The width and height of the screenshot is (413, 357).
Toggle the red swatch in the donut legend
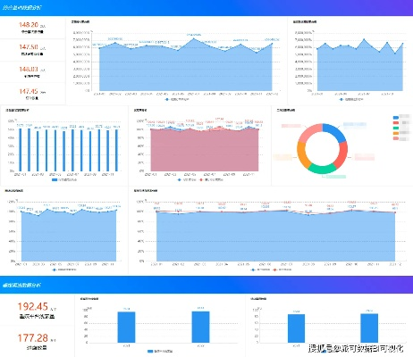click(396, 122)
